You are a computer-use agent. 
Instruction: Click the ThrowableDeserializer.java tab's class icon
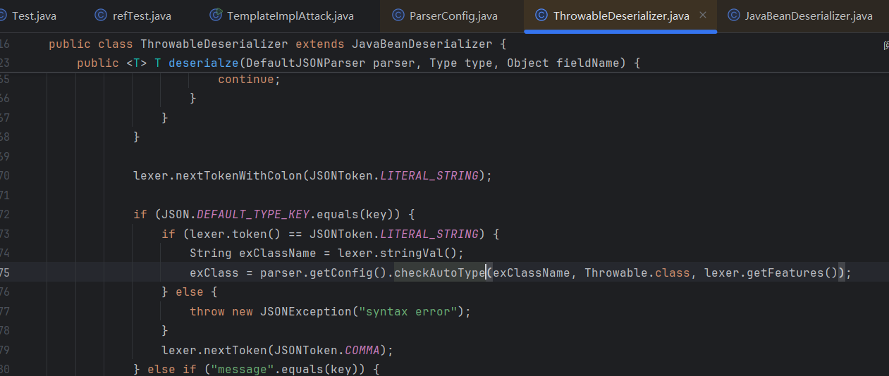[541, 15]
